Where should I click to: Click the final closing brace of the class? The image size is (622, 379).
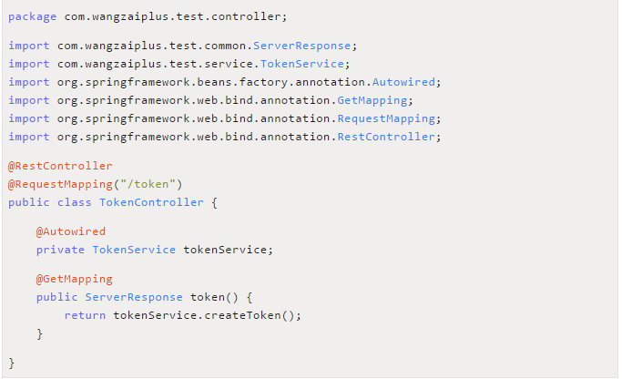(12, 363)
